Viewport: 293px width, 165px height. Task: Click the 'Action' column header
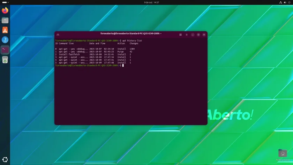click(x=121, y=43)
